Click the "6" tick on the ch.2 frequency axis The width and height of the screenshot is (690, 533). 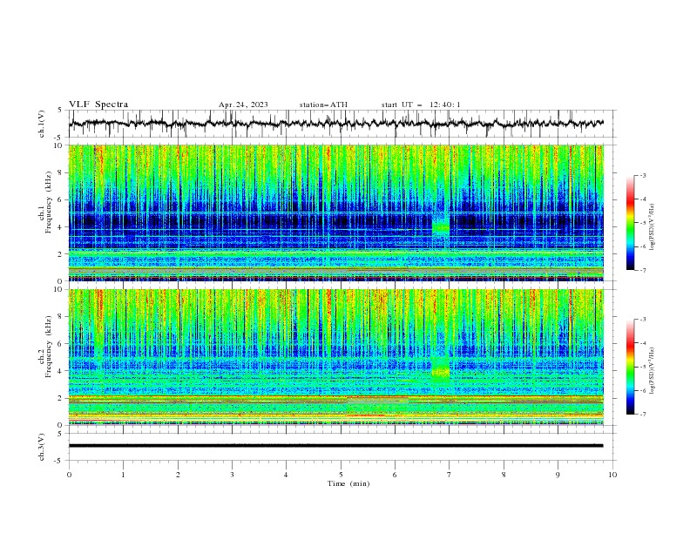click(x=61, y=344)
